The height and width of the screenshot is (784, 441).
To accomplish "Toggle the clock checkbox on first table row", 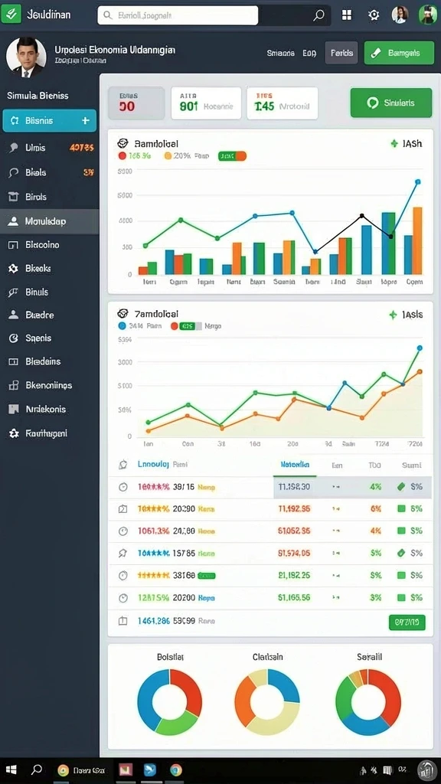I will click(122, 487).
